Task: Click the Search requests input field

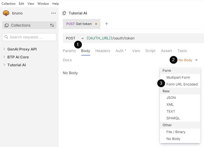Action: 29,37
